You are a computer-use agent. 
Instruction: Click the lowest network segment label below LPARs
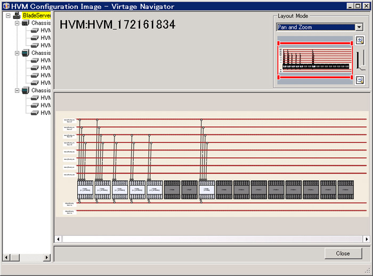69,212
